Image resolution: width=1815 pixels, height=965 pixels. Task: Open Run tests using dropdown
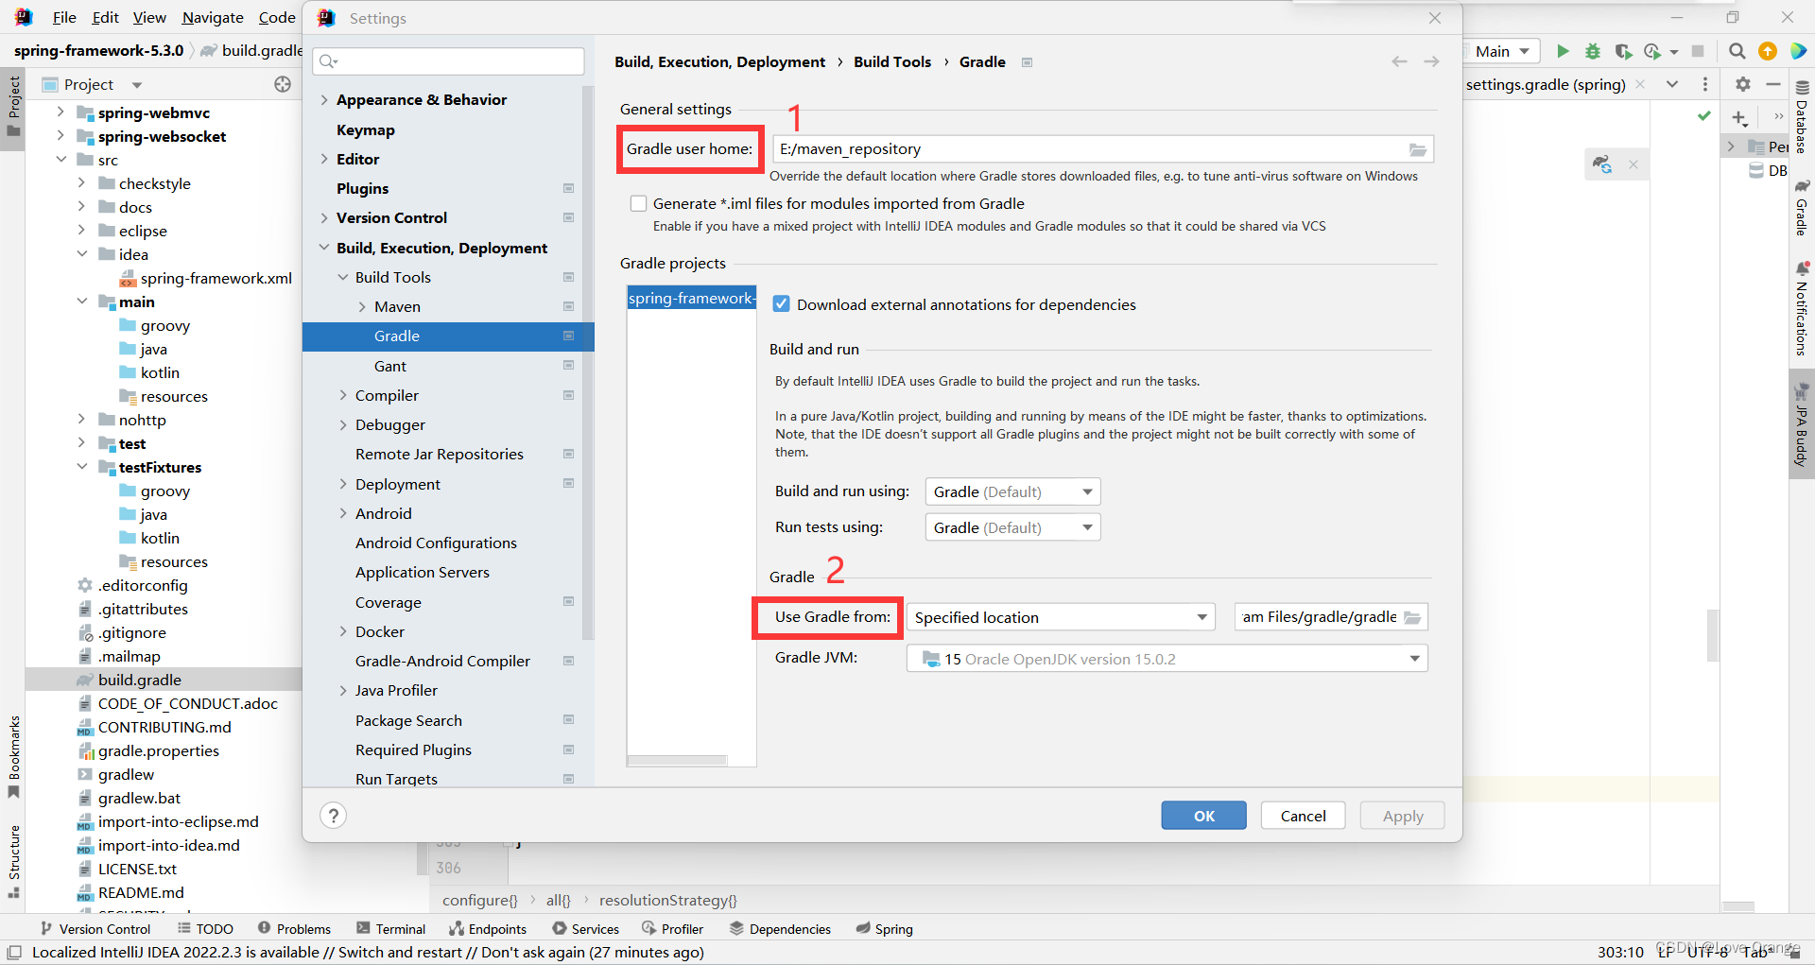[1012, 527]
